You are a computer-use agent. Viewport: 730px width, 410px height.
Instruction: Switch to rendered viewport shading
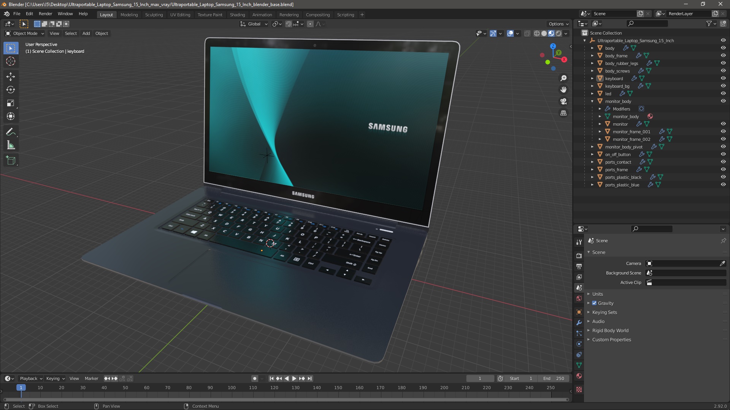pos(559,33)
